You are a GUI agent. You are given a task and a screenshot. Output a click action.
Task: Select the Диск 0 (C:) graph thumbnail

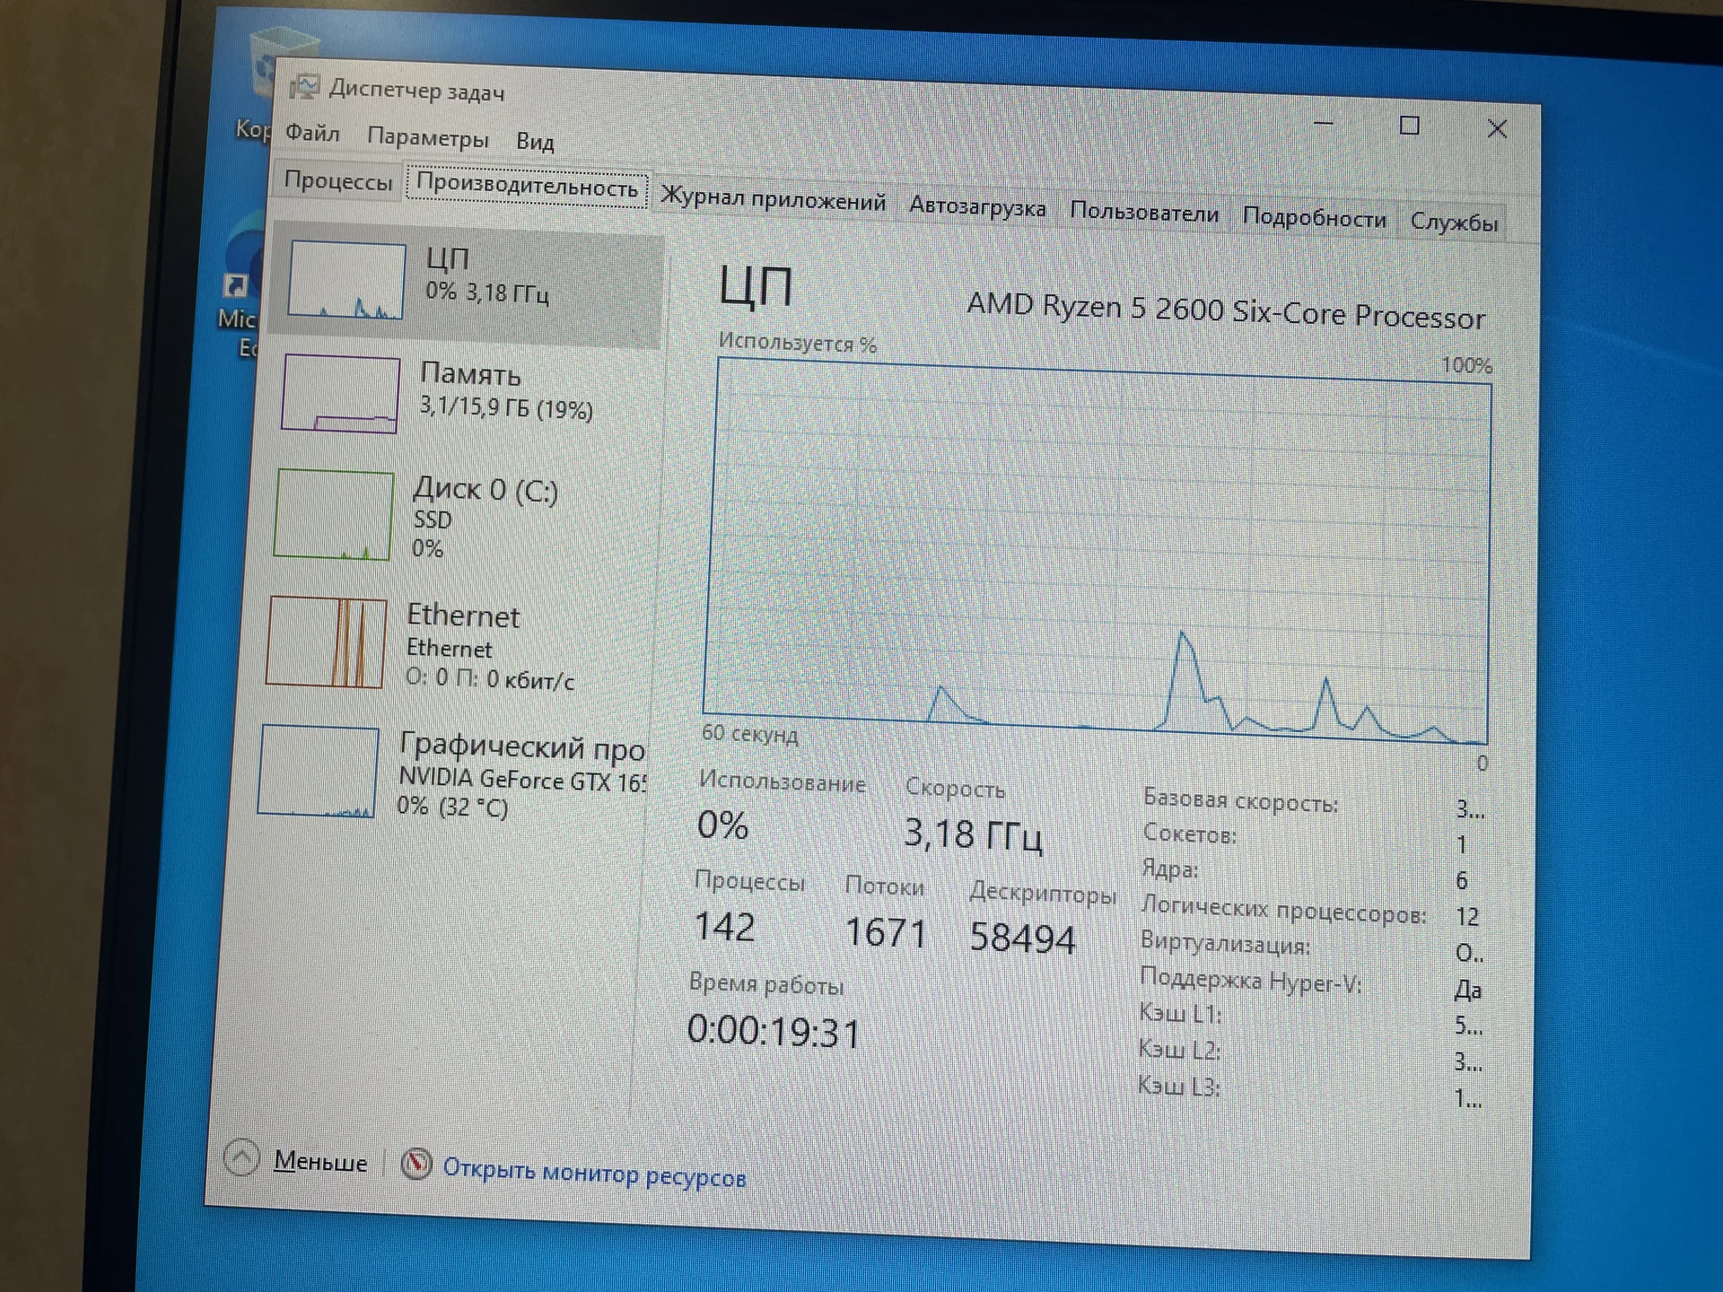coord(333,515)
